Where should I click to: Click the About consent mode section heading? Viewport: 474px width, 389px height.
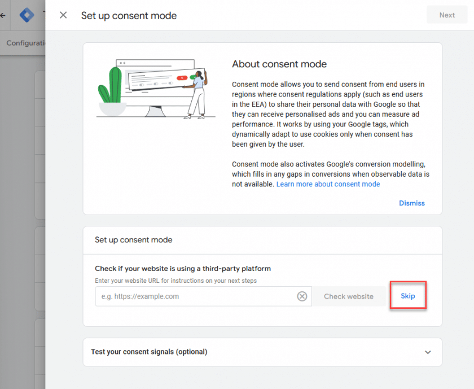click(x=279, y=64)
